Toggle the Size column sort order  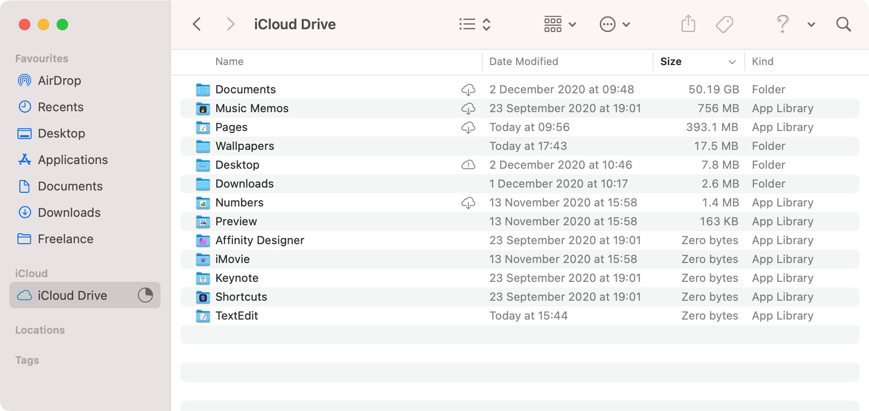[699, 61]
